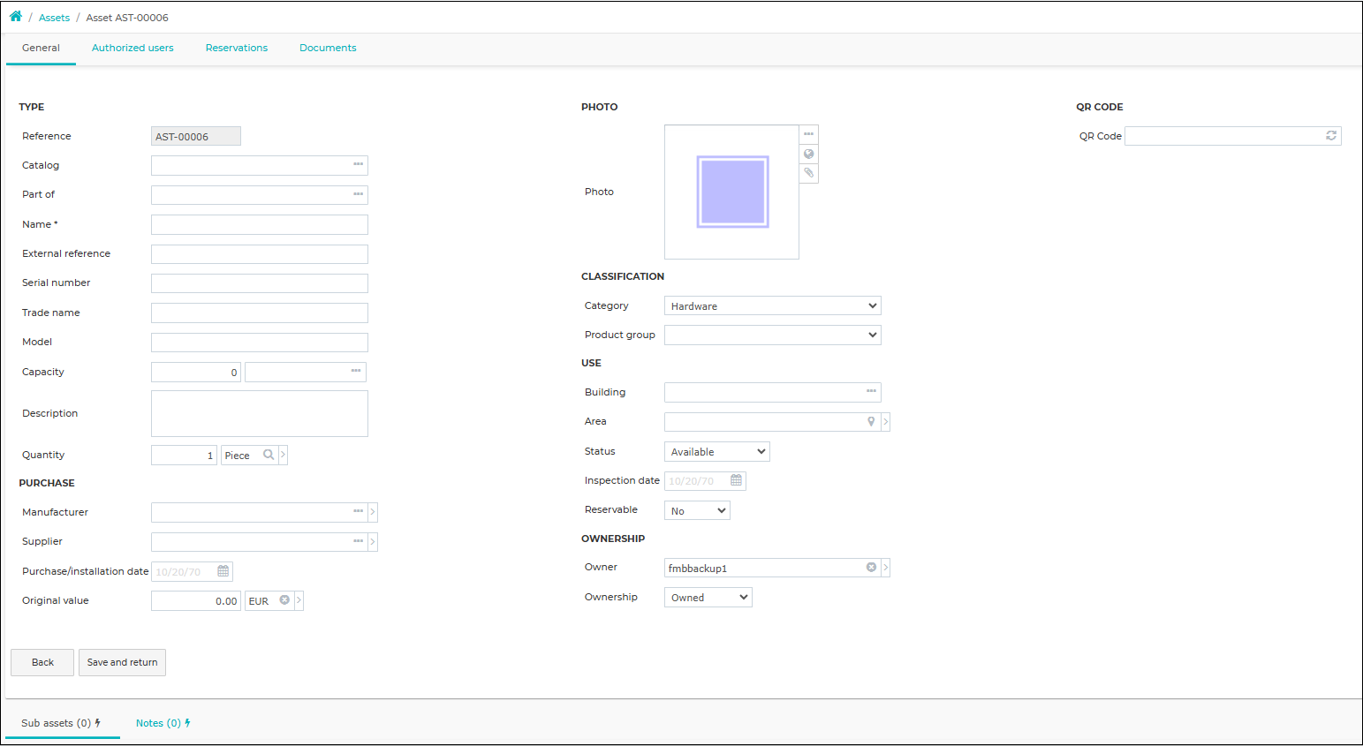
Task: Open the Purchase/installation date calendar
Action: click(223, 571)
